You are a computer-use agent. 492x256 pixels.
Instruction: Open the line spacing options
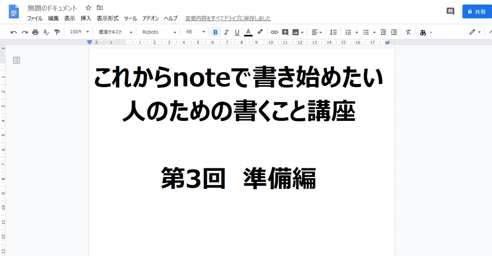pos(334,32)
